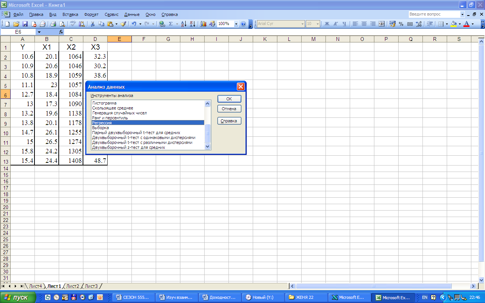Viewport: 485px width, 303px height.
Task: Align text right in the cell
Action: point(373,24)
